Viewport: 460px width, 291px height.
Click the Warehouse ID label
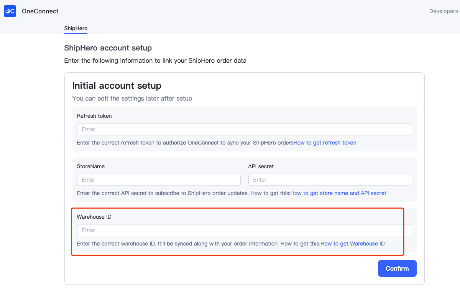point(94,217)
